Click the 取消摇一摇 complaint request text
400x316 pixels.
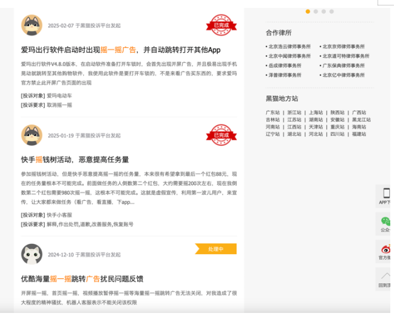pos(59,105)
